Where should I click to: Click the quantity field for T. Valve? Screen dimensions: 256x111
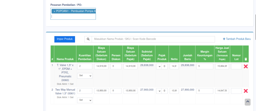click(x=84, y=66)
